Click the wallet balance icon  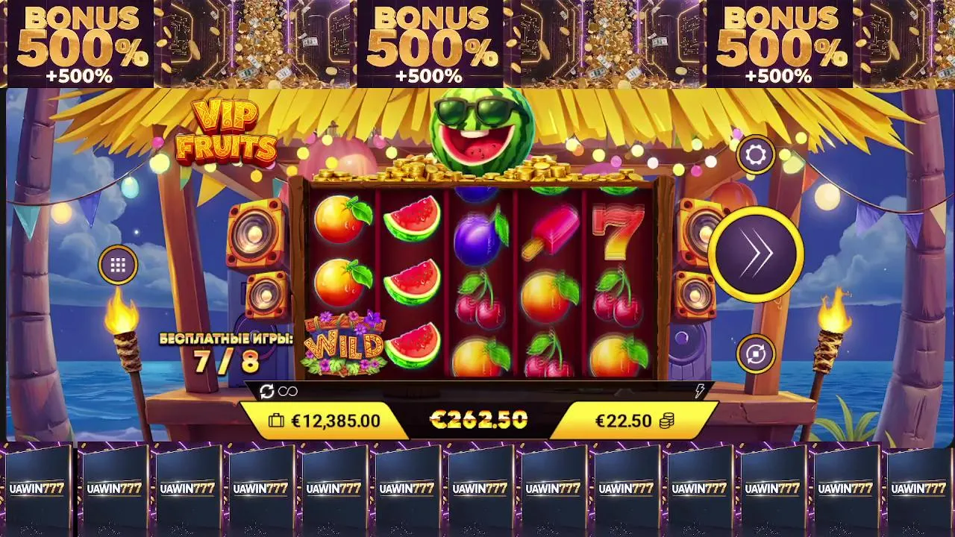pyautogui.click(x=276, y=421)
